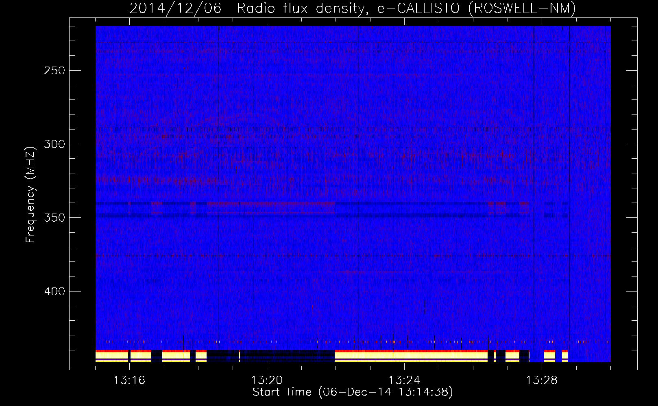Click the 'Frequency (MHZ)' y-axis label
This screenshot has width=658, height=406.
(x=31, y=195)
